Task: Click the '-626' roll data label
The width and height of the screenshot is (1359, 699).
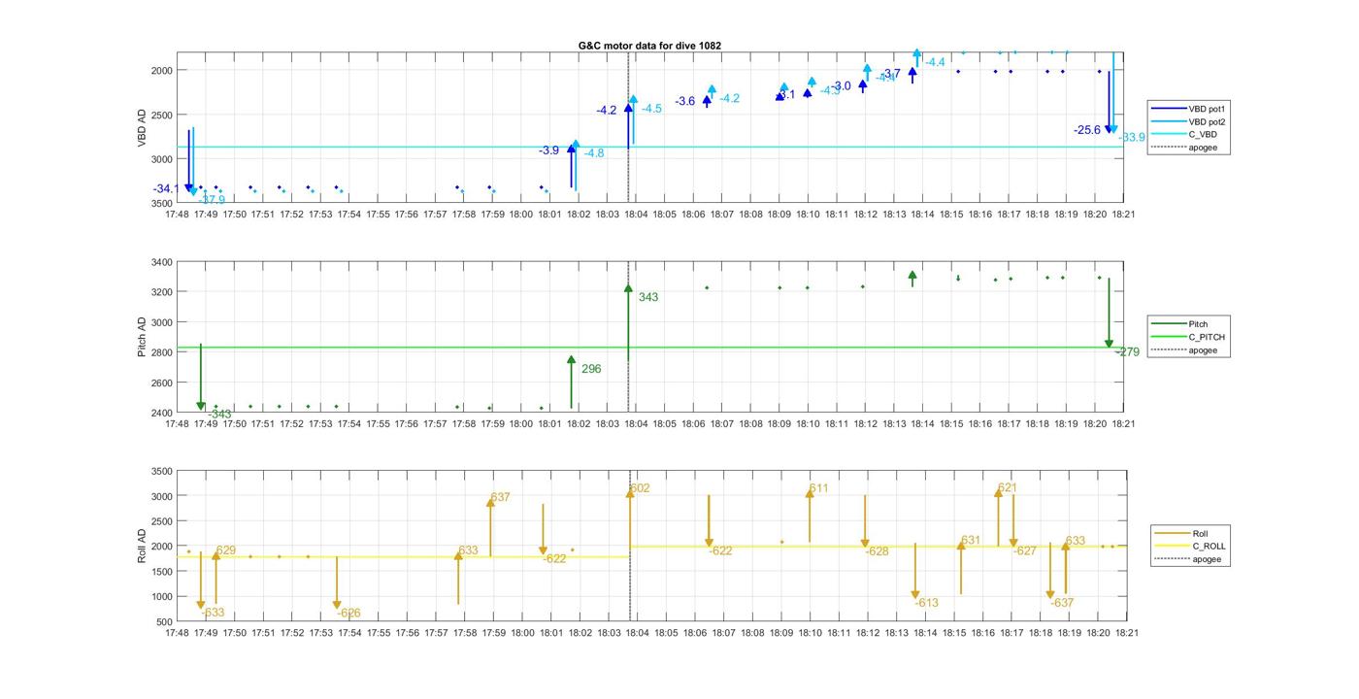Action: tap(348, 613)
